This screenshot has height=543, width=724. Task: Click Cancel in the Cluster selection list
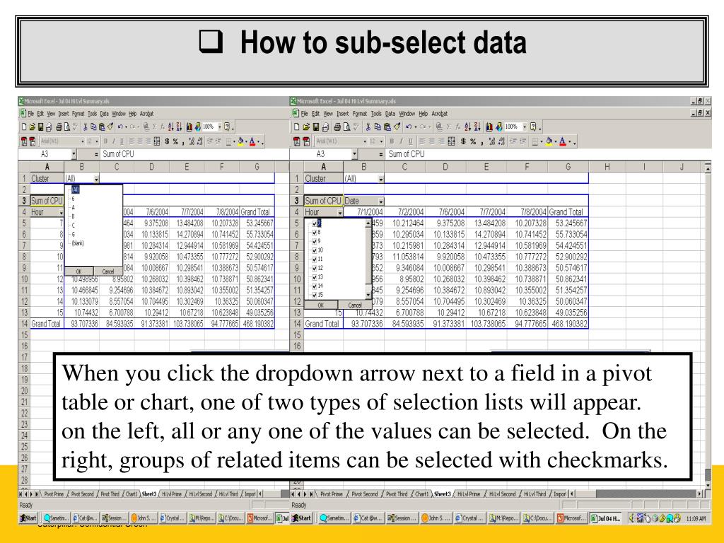108,271
